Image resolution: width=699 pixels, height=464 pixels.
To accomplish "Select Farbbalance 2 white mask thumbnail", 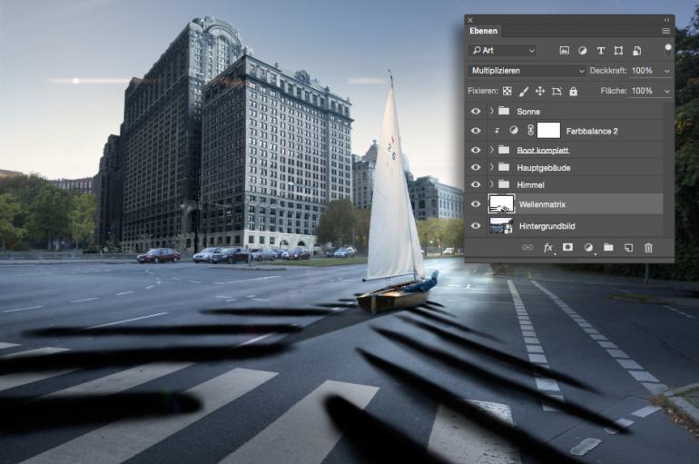I will [549, 130].
